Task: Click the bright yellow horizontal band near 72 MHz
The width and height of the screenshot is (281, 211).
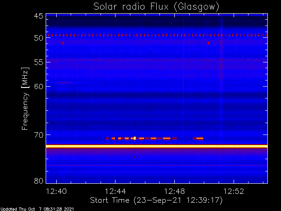Action: point(157,146)
